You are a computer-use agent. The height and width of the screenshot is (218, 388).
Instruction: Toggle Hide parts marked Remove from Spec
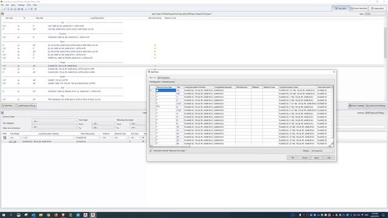point(151,151)
